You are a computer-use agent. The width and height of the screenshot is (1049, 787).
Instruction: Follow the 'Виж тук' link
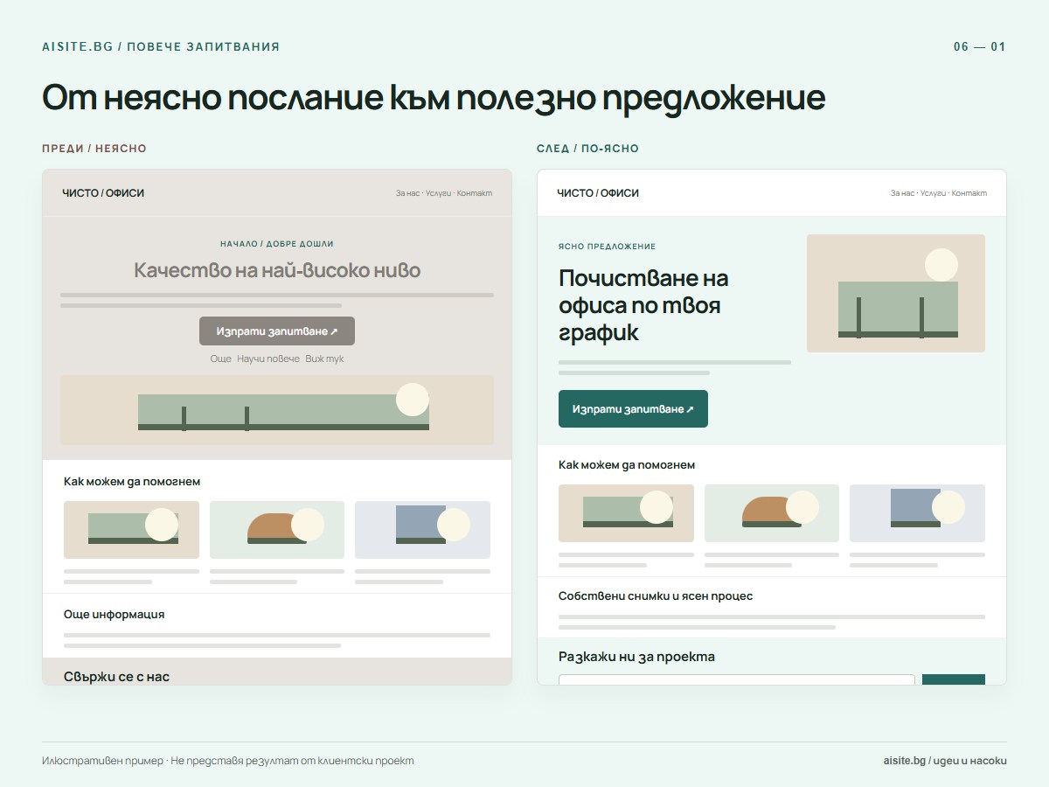324,359
